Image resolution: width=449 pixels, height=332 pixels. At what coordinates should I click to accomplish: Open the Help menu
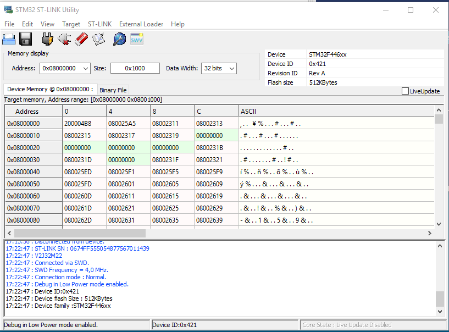(178, 24)
